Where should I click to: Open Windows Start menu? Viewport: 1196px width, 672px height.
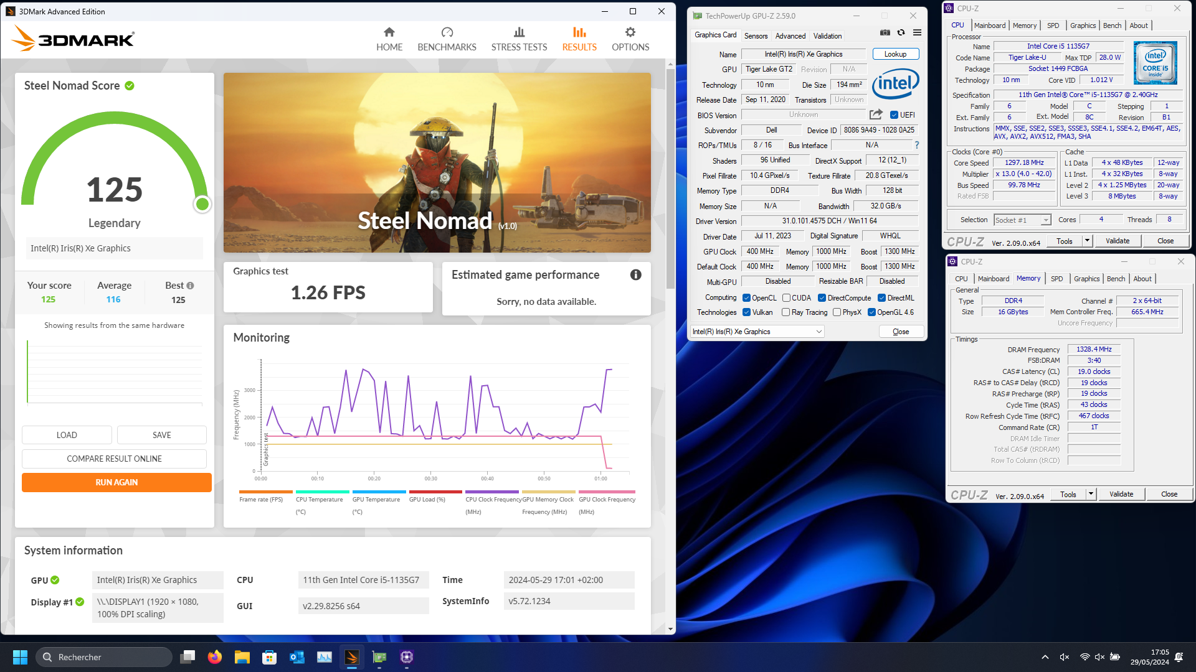pos(20,657)
